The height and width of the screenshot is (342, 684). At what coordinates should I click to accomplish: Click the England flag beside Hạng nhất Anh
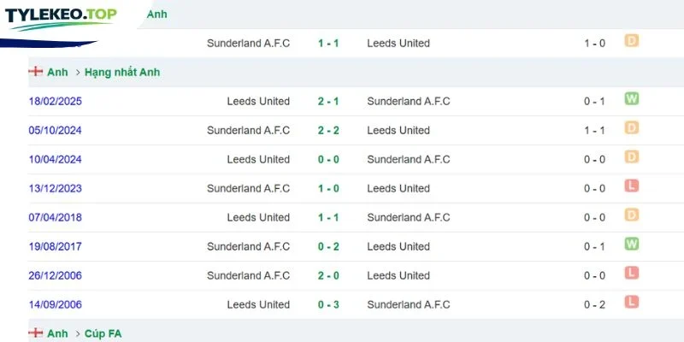coord(35,72)
